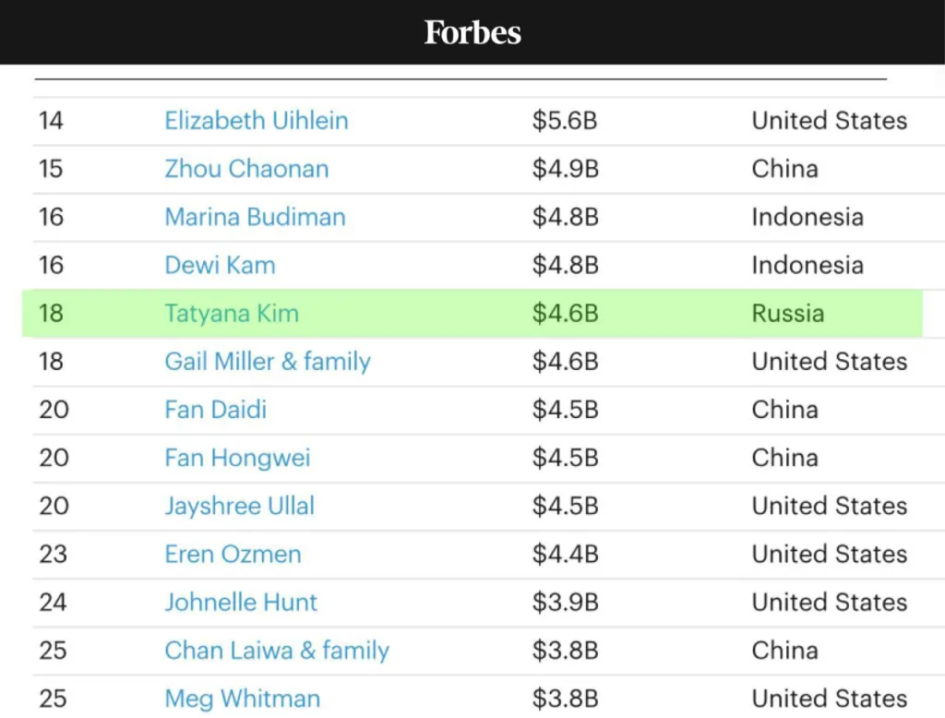
Task: Open Fan Hongwei's profile
Action: point(237,458)
